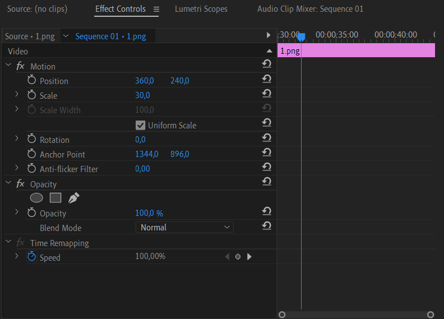The width and height of the screenshot is (444, 319).
Task: Reset the Scale parameter
Action: (267, 94)
